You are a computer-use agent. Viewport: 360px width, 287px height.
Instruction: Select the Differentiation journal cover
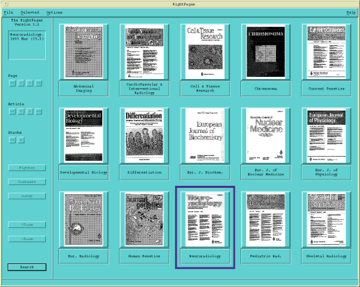coord(144,135)
